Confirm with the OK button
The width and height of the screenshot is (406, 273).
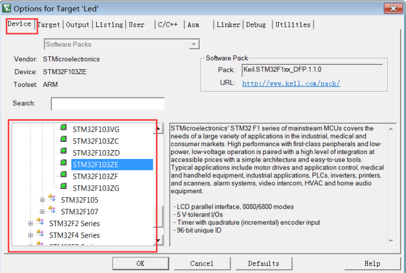pos(140,264)
